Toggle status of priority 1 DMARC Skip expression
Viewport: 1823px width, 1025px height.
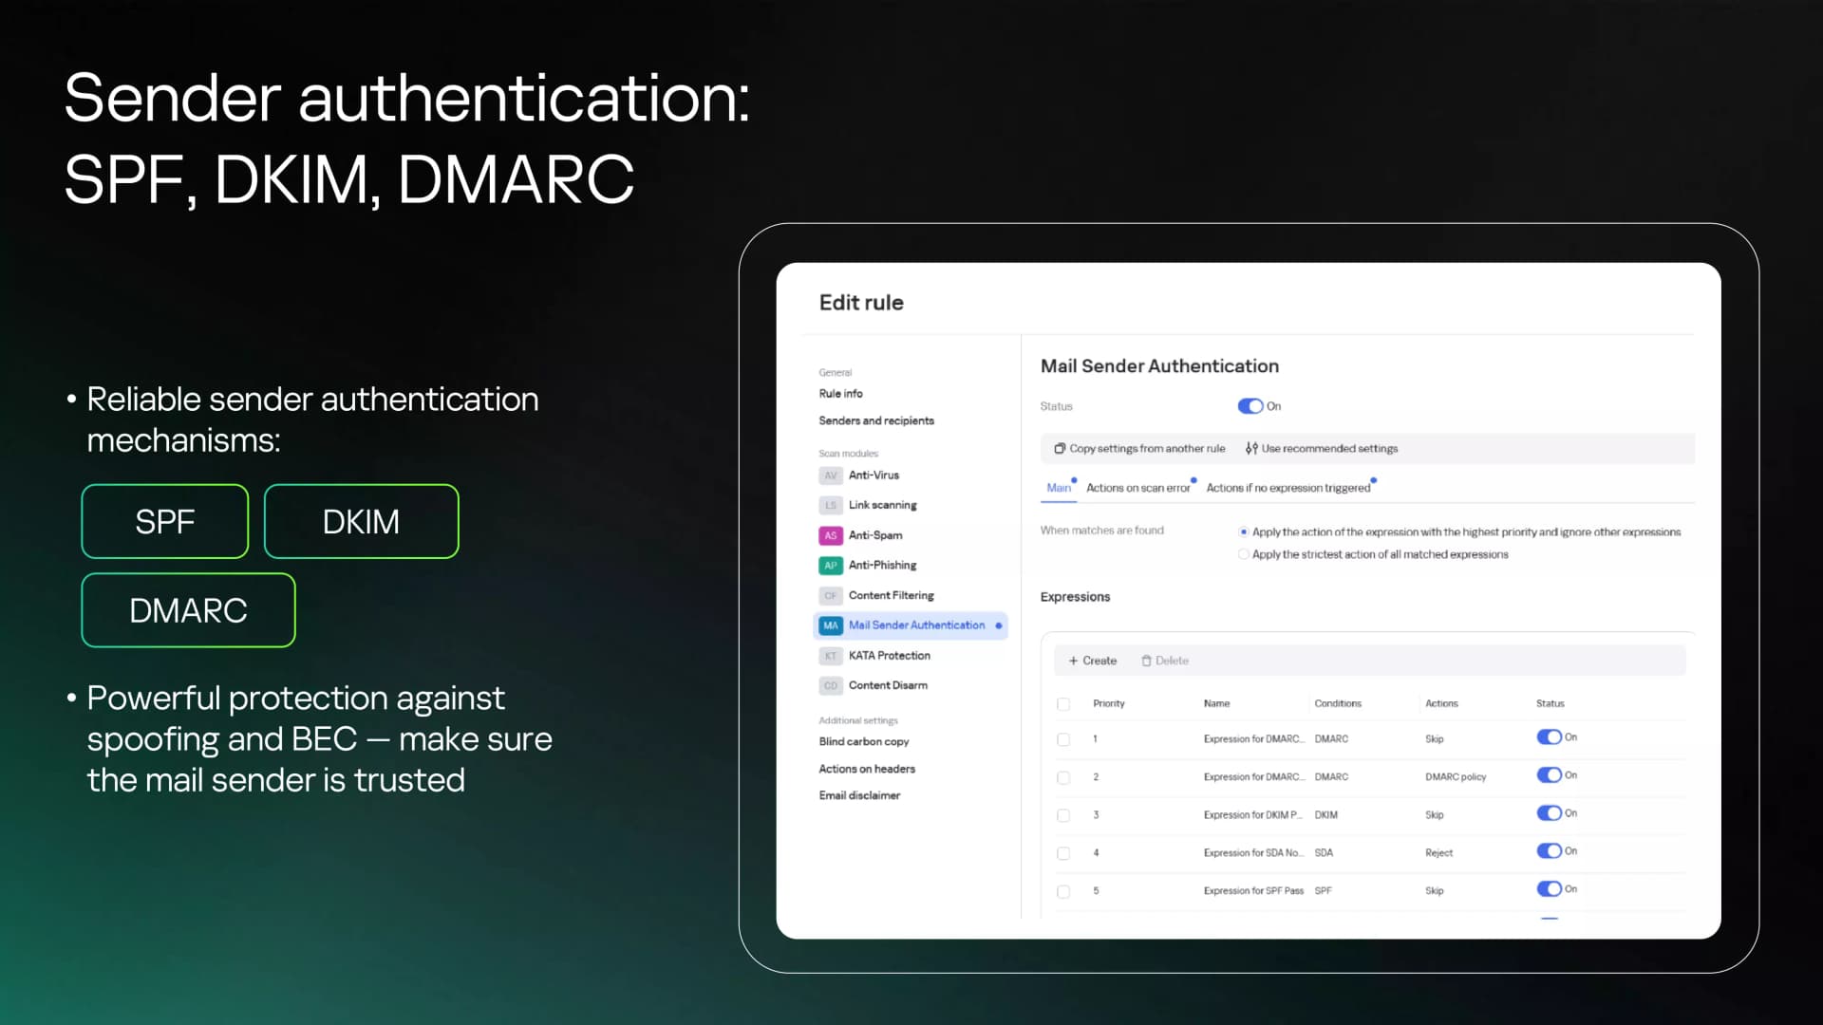point(1549,737)
